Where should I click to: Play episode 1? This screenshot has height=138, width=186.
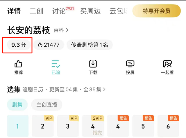pos(18,126)
